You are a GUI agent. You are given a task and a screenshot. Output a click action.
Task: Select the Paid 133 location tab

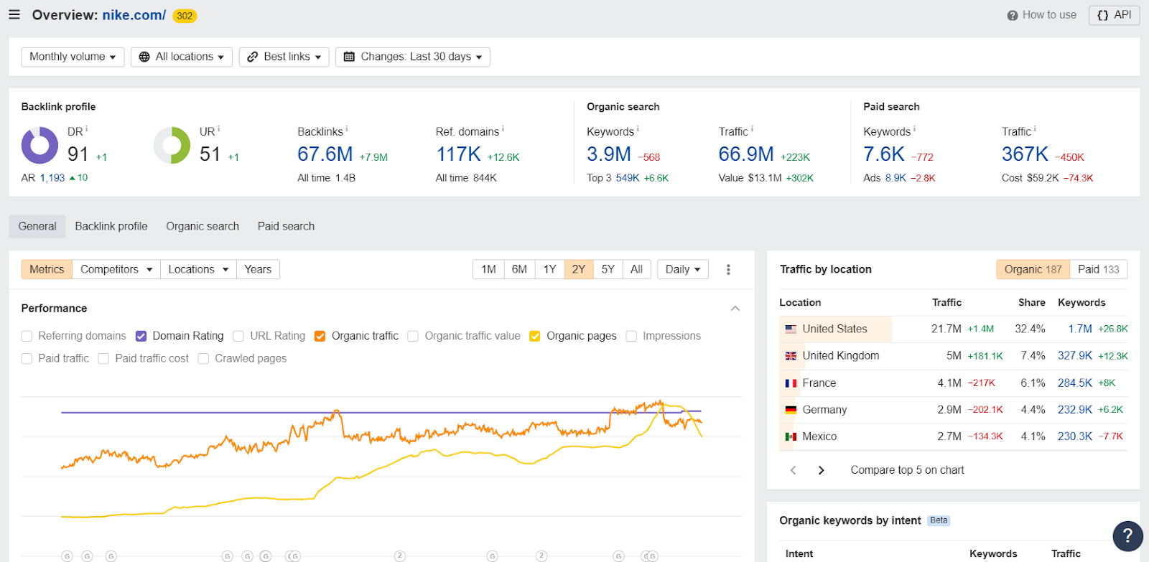1099,269
